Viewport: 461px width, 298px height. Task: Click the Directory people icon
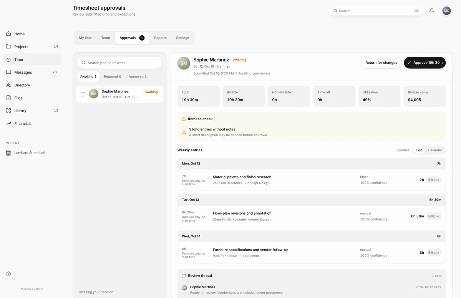point(8,85)
